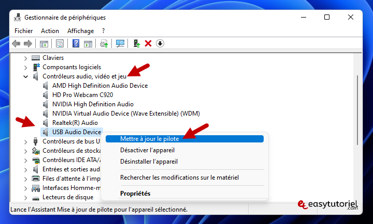Click the keyboard icon beside Claviers
373x224 pixels.
coord(36,58)
